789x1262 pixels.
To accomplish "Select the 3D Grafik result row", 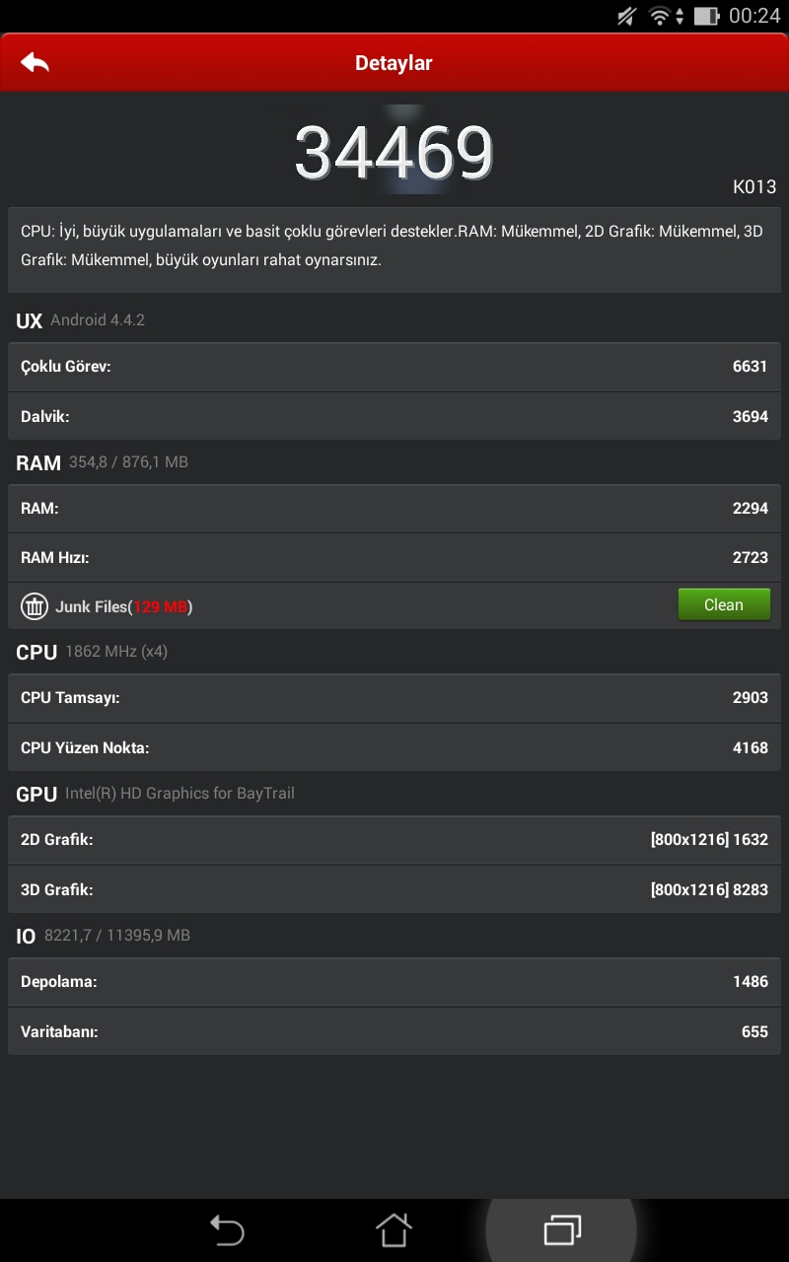I will [394, 889].
